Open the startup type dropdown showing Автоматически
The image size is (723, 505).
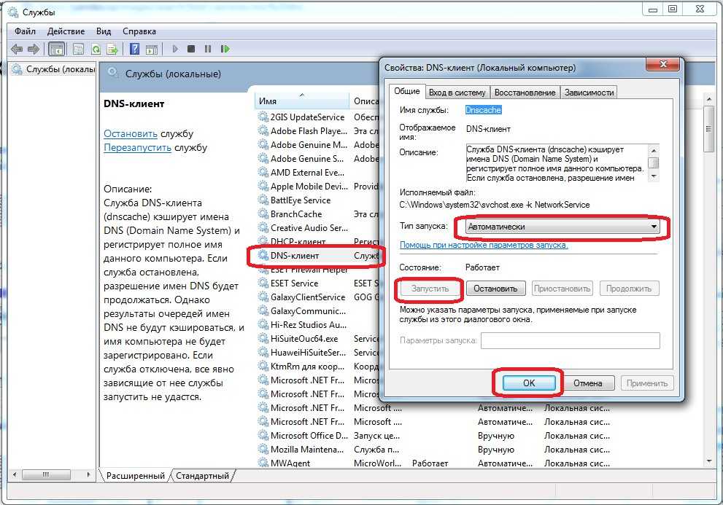click(x=562, y=227)
